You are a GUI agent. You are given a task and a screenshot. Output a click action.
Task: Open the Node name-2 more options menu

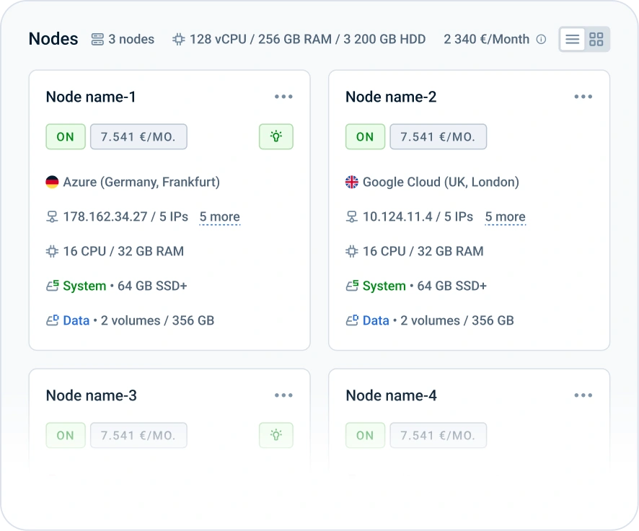pos(583,97)
